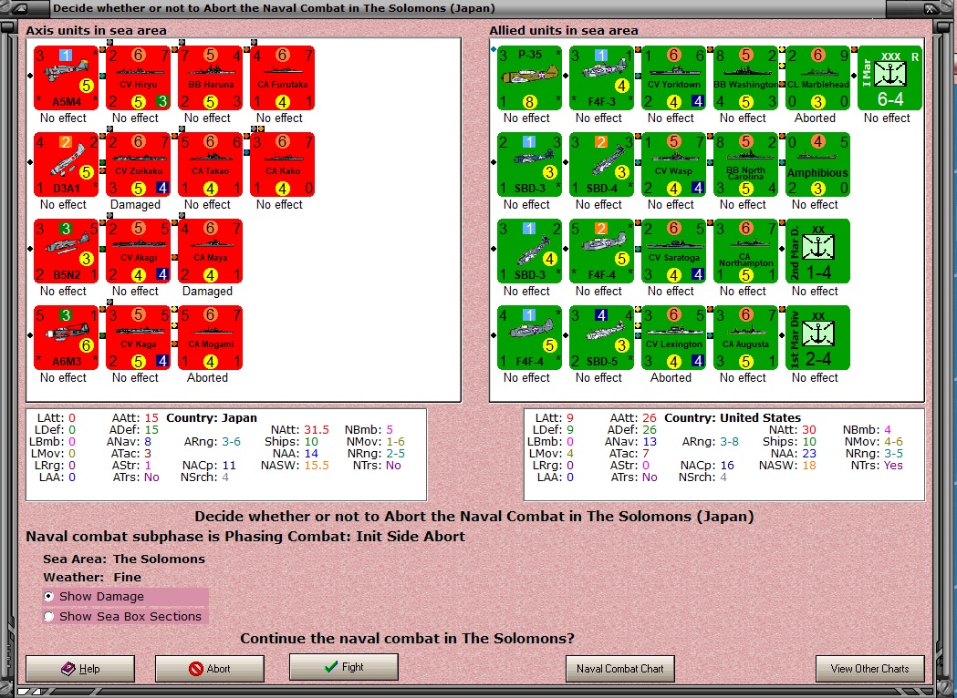Select the P-35 fighter counter
The width and height of the screenshot is (957, 698).
(530, 78)
